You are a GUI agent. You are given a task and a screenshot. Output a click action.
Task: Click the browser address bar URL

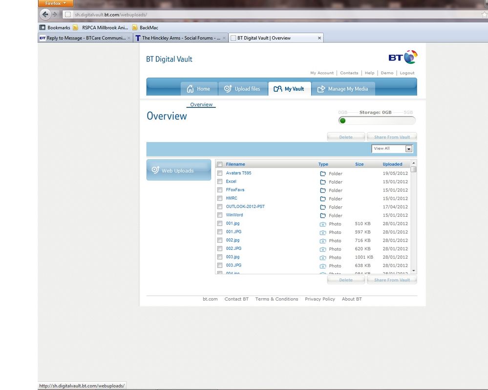(x=111, y=15)
